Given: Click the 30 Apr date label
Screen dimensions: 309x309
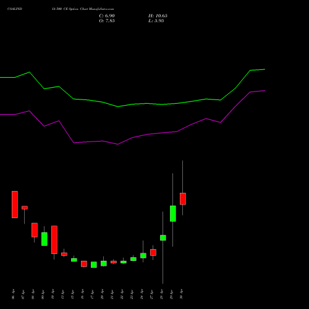Looking at the screenshot, I should click(182, 294).
